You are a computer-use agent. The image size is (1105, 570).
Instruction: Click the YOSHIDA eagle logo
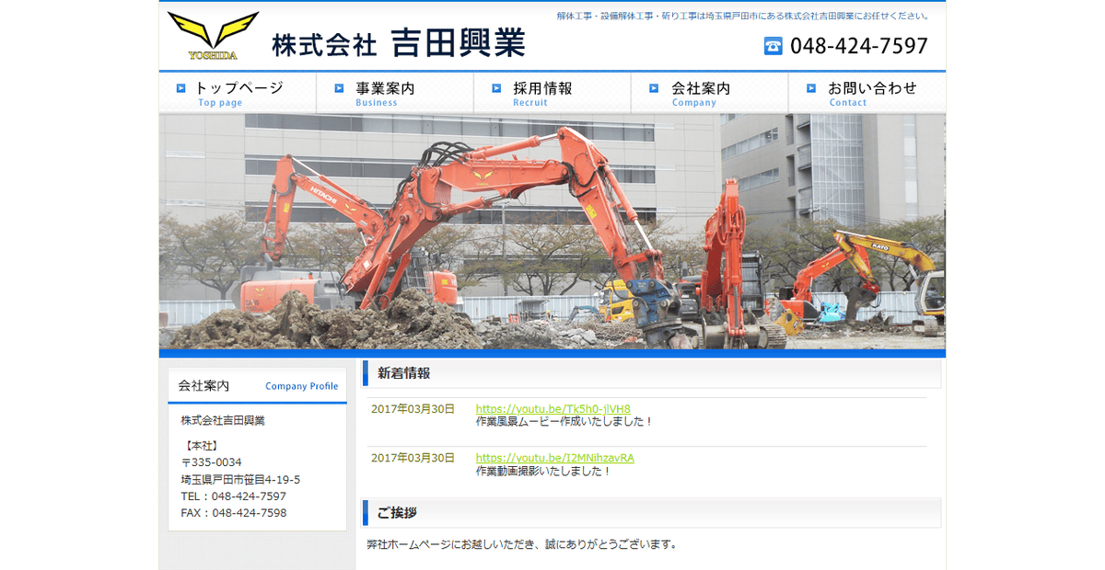(210, 35)
